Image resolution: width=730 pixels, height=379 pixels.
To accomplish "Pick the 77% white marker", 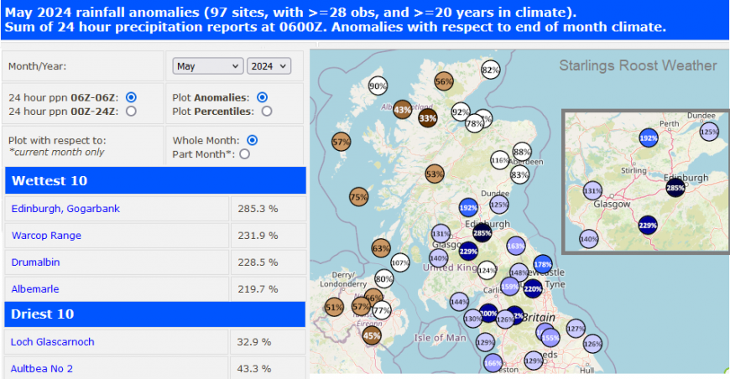I will (382, 310).
